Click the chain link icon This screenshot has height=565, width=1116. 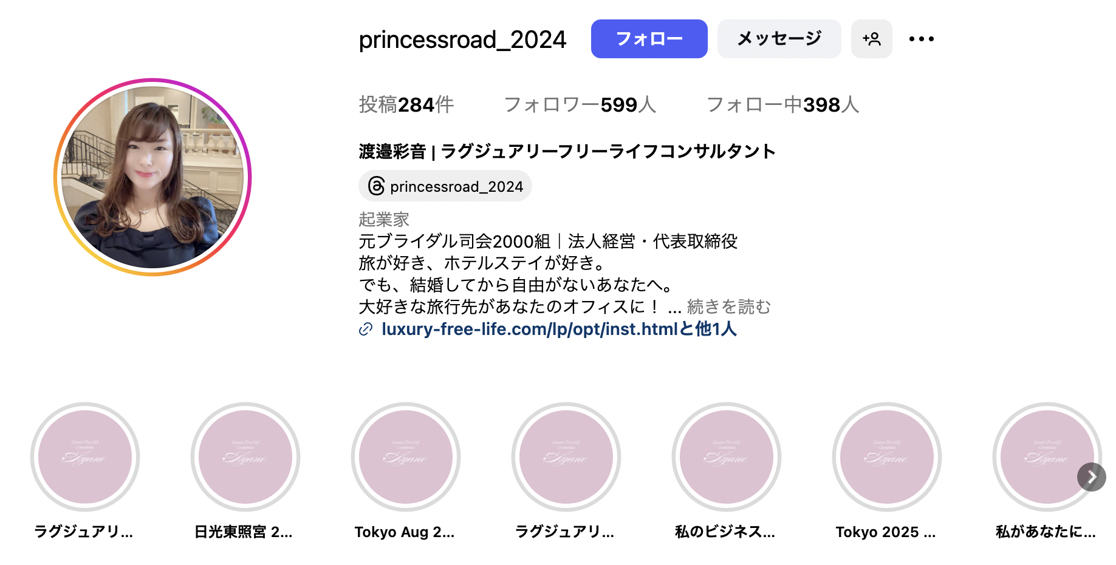coord(365,330)
